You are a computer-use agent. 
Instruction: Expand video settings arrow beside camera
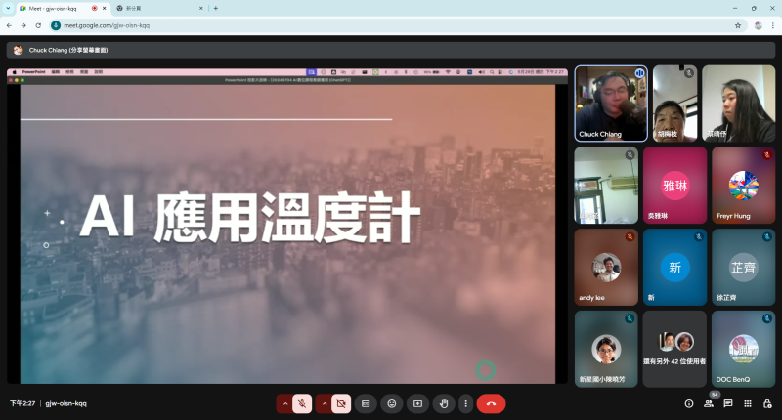pyautogui.click(x=323, y=402)
